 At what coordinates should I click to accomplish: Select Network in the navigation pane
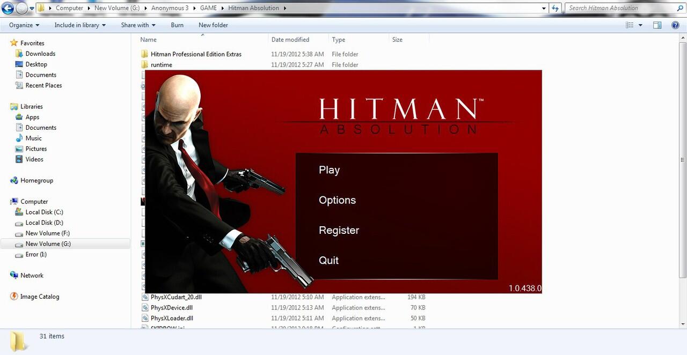(x=32, y=276)
